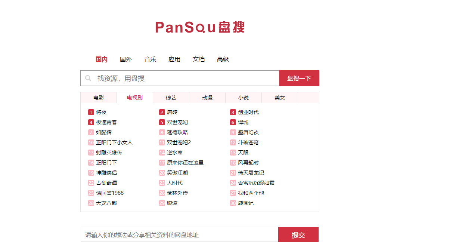This screenshot has height=249, width=459.
Task: Select 鹿鼎记 ranked 30
Action: click(246, 203)
